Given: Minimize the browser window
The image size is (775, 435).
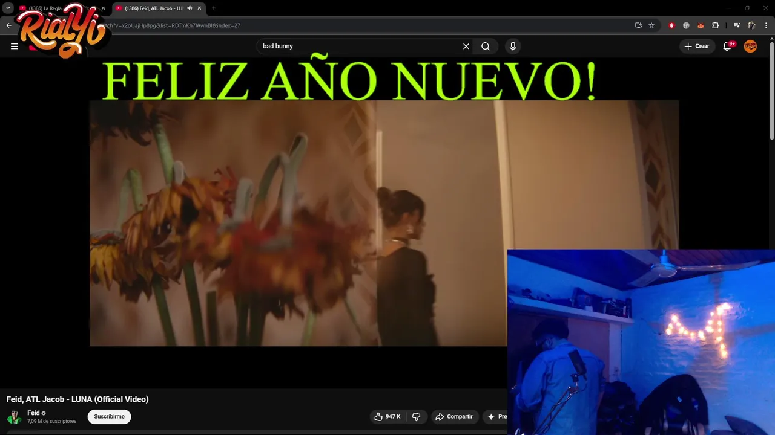Looking at the screenshot, I should (728, 8).
